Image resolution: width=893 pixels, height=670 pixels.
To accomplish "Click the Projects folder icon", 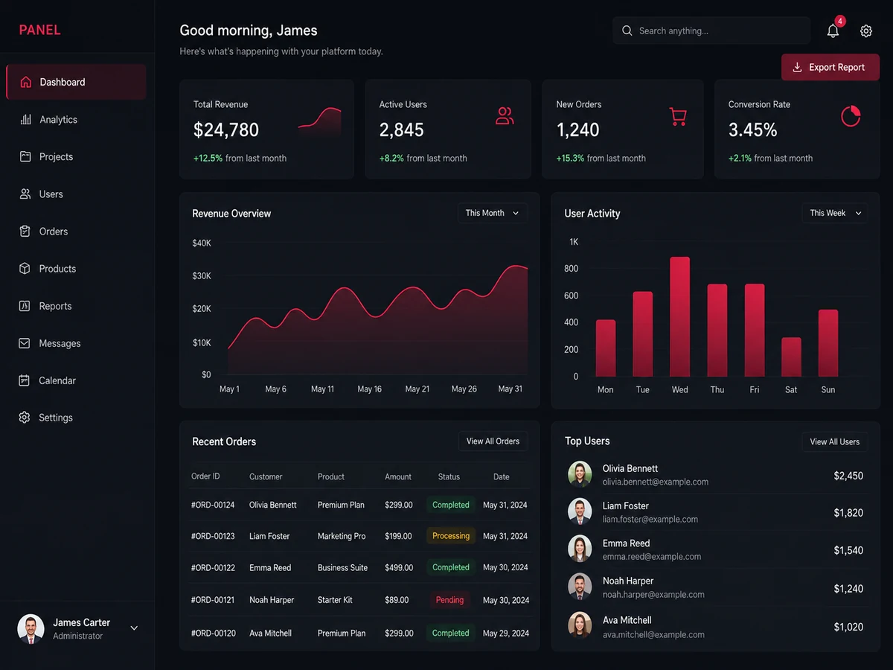I will [25, 156].
